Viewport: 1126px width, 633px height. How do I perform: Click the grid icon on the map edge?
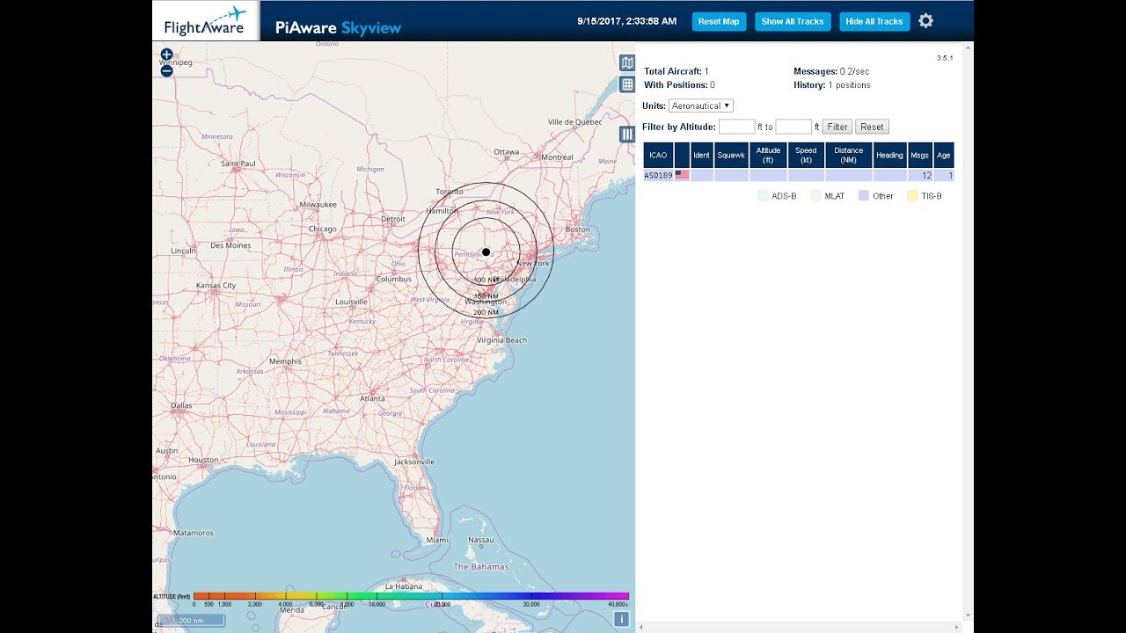[x=627, y=84]
